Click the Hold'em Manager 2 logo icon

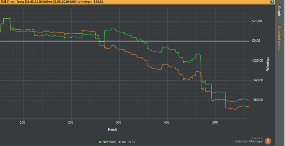[268, 141]
